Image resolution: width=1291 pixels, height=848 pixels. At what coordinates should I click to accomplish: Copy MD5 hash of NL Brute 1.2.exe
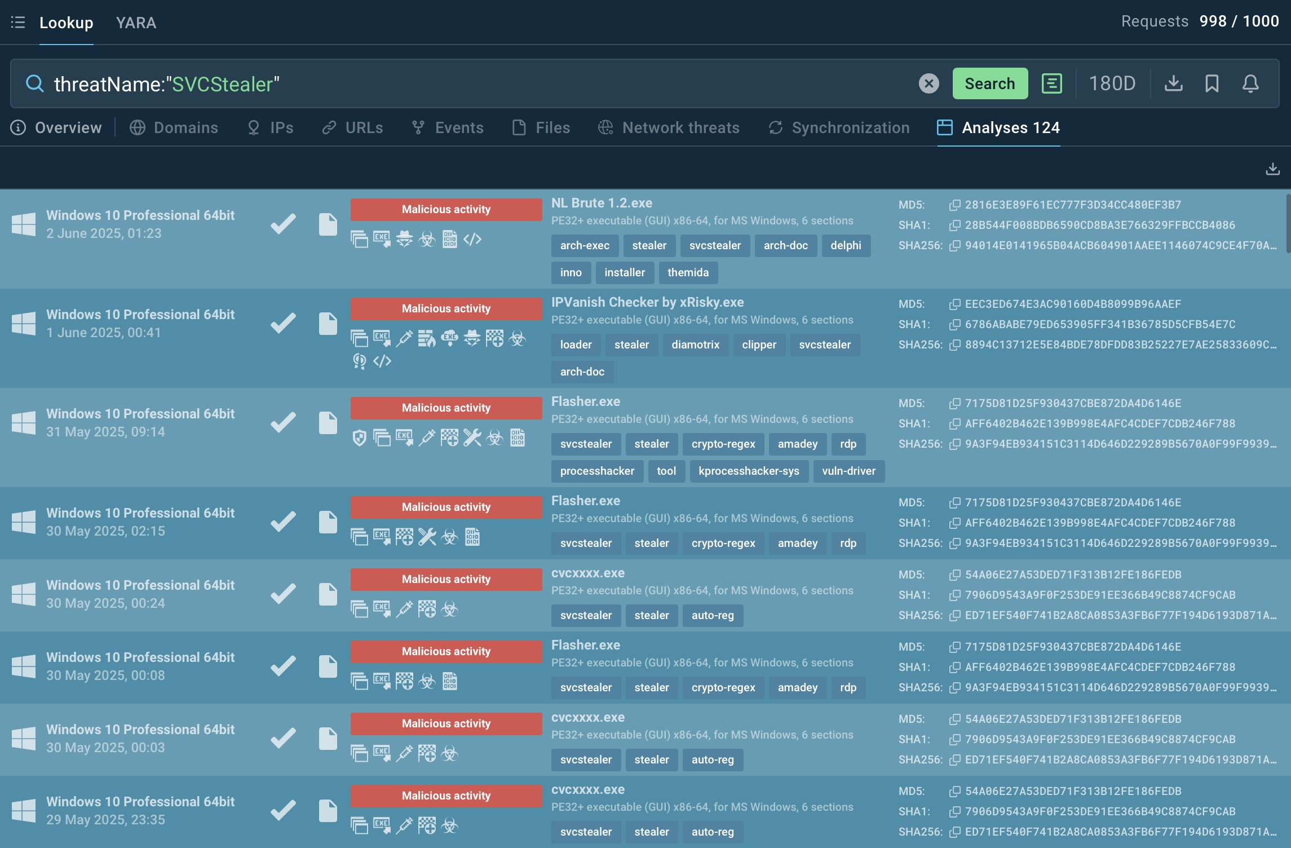(954, 205)
